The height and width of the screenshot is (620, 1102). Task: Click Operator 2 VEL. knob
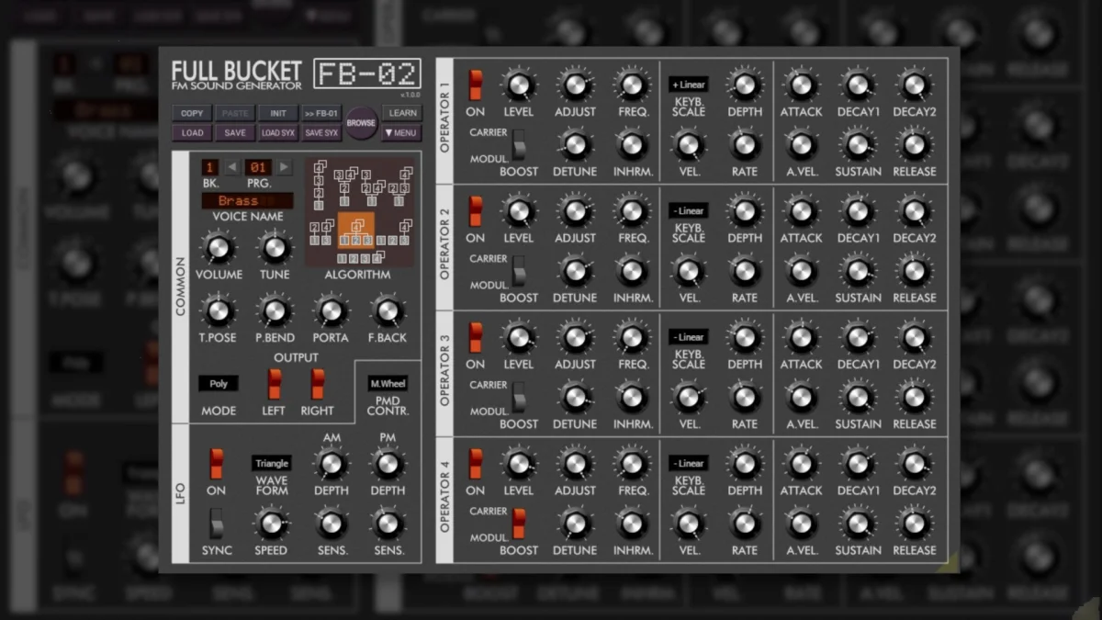(689, 271)
